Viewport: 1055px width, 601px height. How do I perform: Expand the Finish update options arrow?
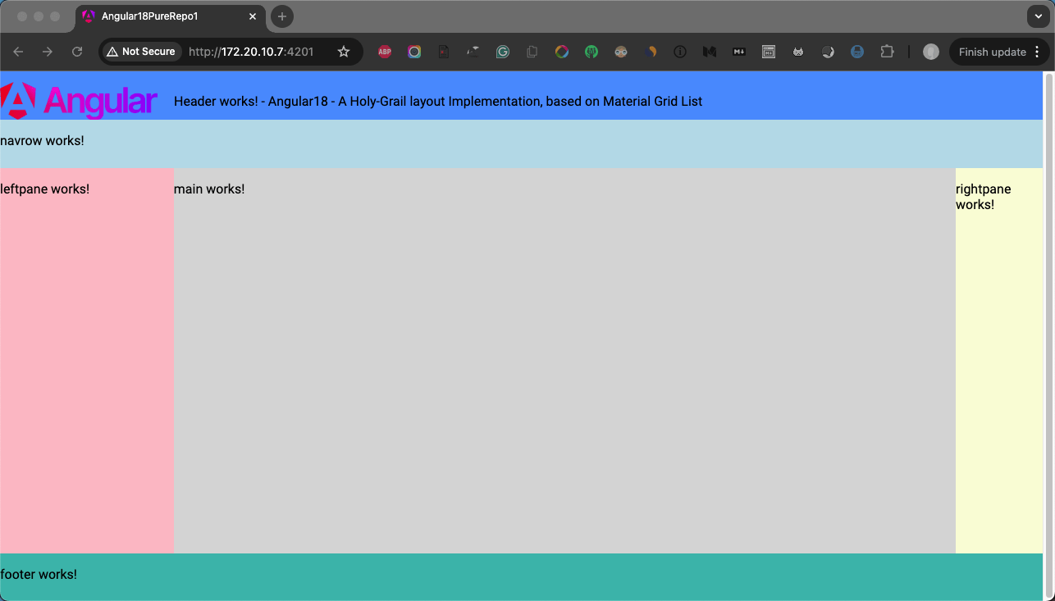tap(1037, 51)
